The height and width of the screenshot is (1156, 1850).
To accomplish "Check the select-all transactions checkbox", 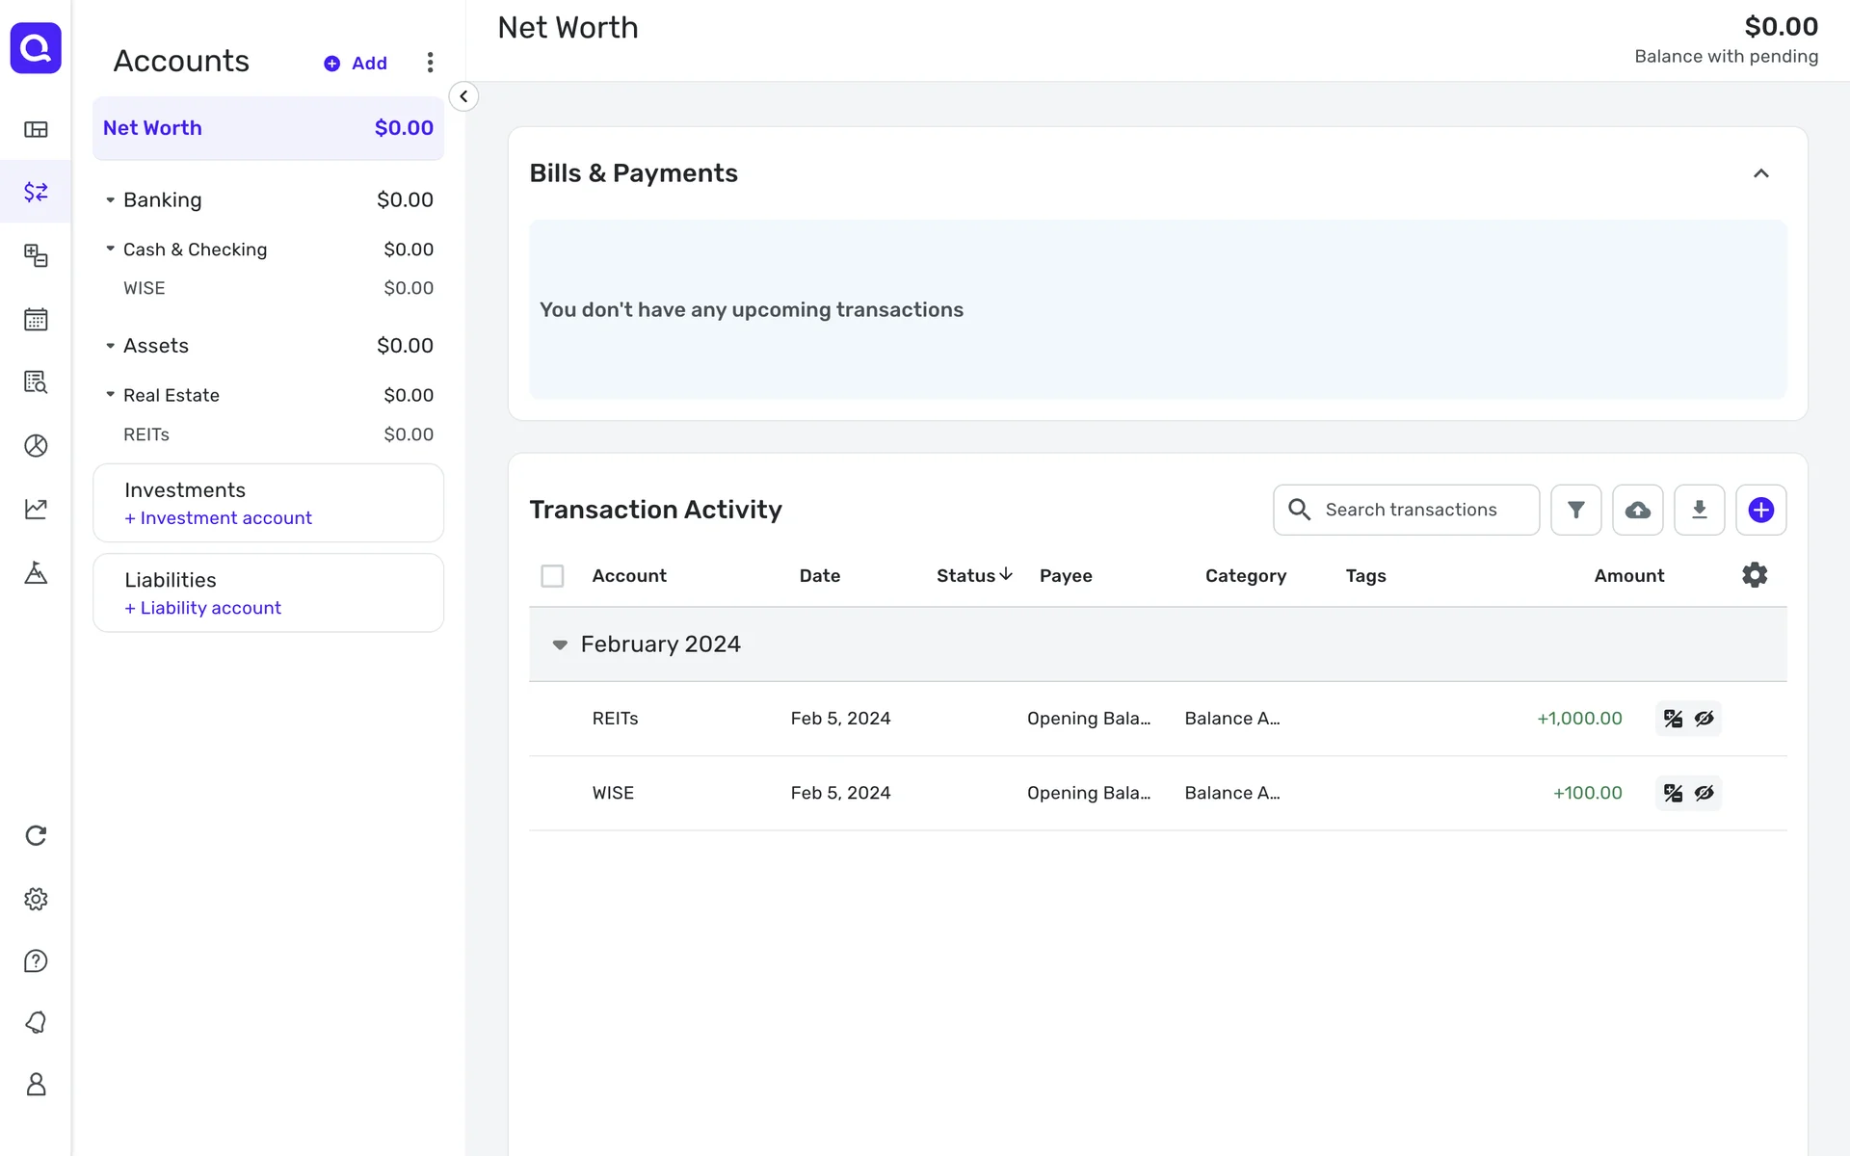I will coord(552,576).
